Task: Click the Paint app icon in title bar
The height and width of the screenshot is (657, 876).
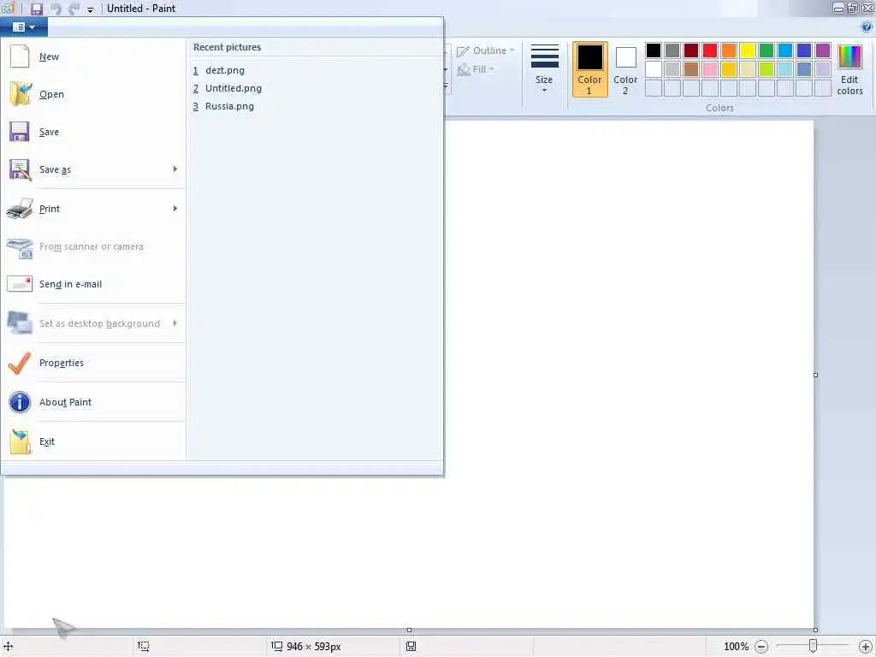Action: pyautogui.click(x=8, y=9)
